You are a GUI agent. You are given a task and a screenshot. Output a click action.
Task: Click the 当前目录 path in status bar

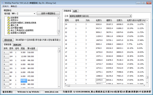tap(107, 92)
